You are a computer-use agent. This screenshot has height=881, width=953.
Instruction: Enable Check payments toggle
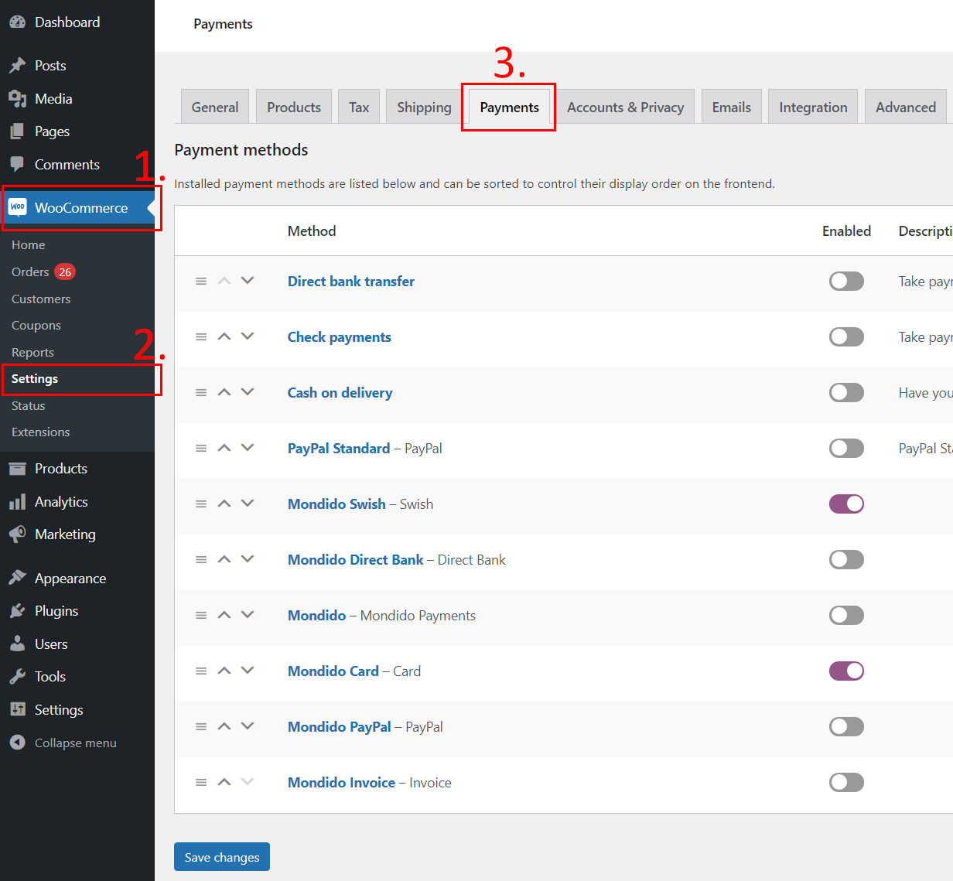tap(846, 336)
